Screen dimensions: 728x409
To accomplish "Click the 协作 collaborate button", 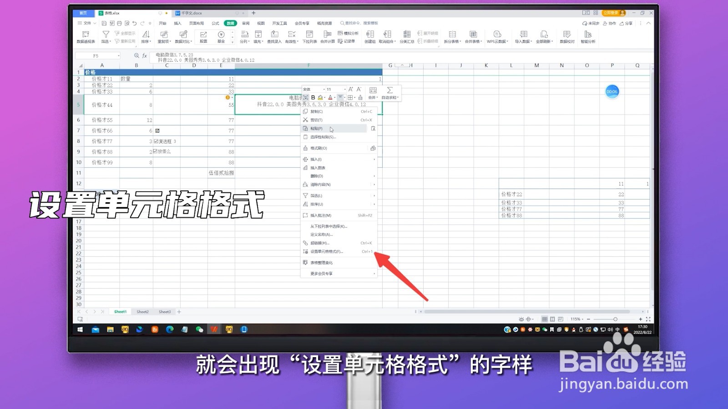I will click(x=609, y=23).
